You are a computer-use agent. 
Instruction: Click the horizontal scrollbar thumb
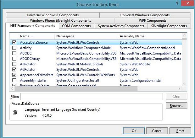76,88
